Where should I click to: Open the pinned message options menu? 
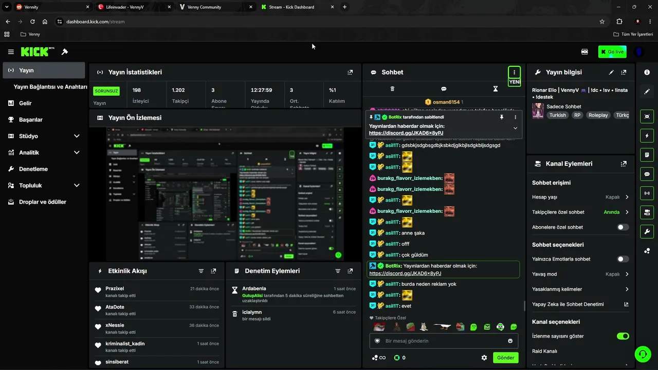coord(515,117)
